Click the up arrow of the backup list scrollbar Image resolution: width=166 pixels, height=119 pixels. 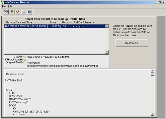107,26
